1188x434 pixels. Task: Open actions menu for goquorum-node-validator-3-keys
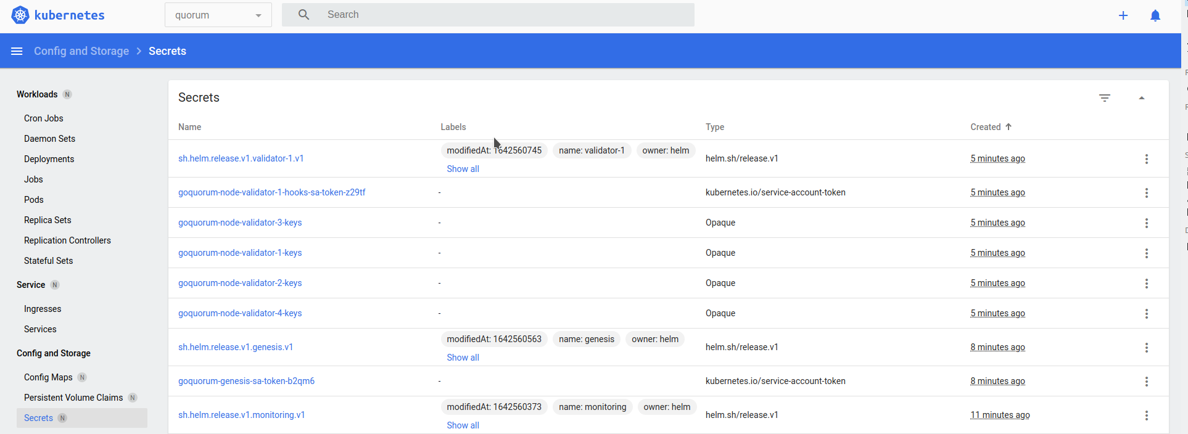point(1146,223)
